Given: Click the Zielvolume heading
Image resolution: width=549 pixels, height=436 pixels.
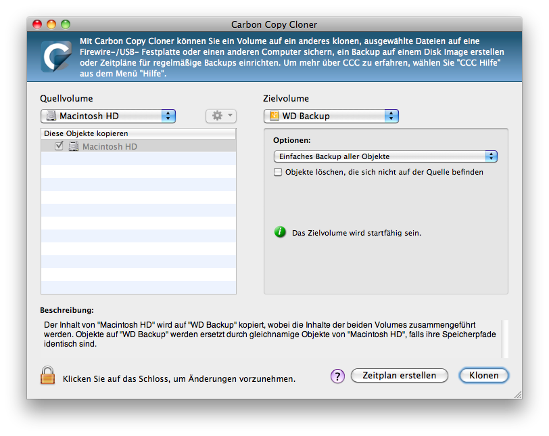Looking at the screenshot, I should coord(286,98).
